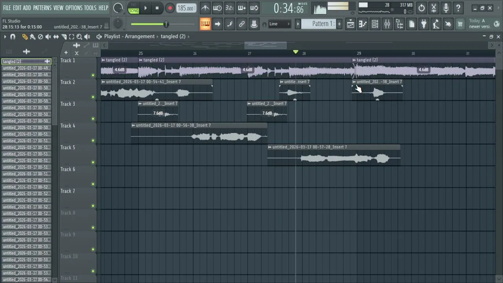The height and width of the screenshot is (283, 503).
Task: Add new pattern with plus button
Action: (339, 24)
